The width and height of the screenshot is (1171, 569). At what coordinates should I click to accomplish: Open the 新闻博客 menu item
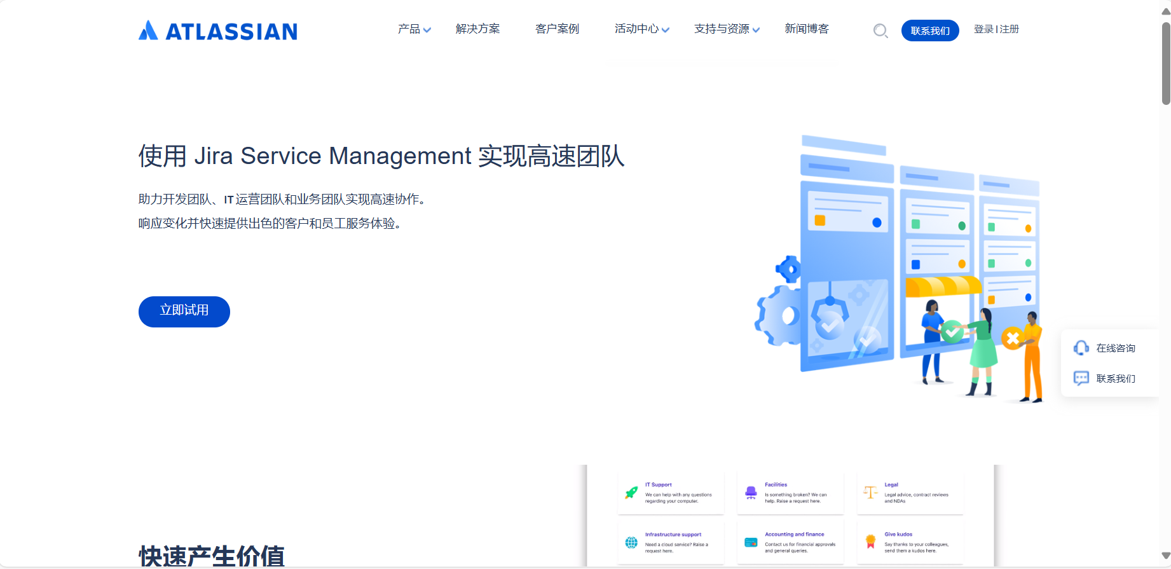click(807, 29)
